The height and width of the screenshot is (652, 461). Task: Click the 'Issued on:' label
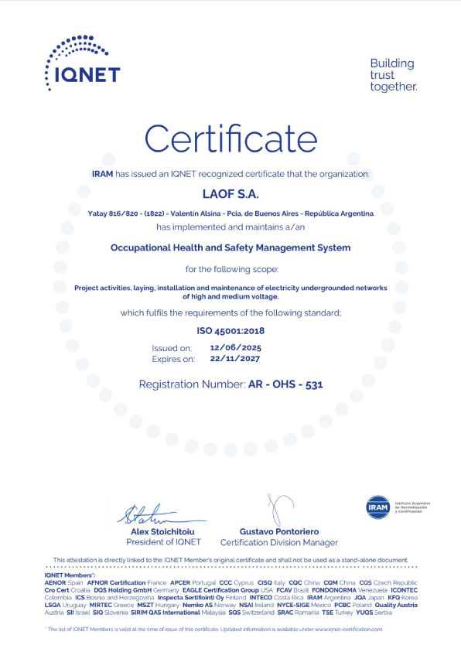point(172,348)
